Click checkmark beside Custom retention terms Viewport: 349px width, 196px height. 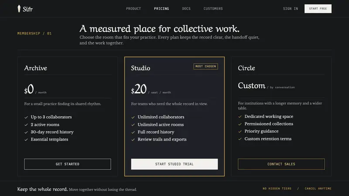tap(240, 139)
